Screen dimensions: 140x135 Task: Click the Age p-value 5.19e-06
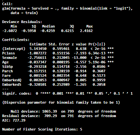pos(97,62)
